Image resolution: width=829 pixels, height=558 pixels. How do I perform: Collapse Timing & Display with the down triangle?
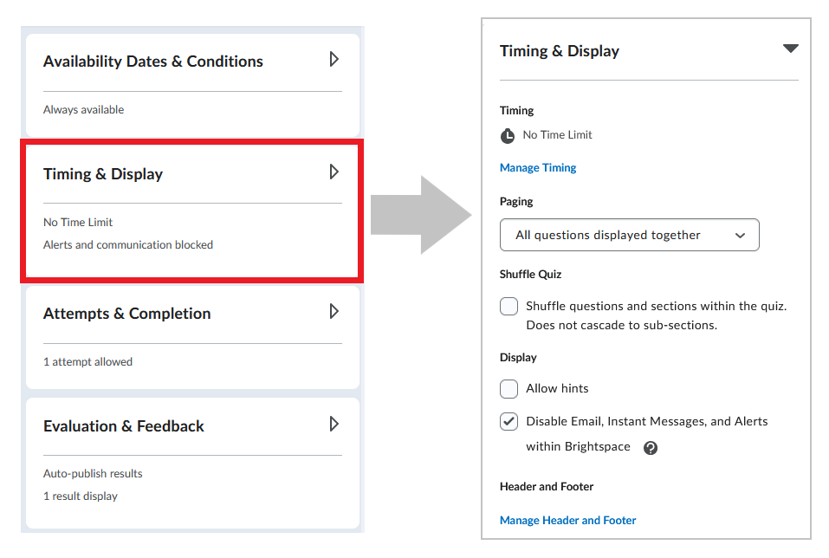790,49
